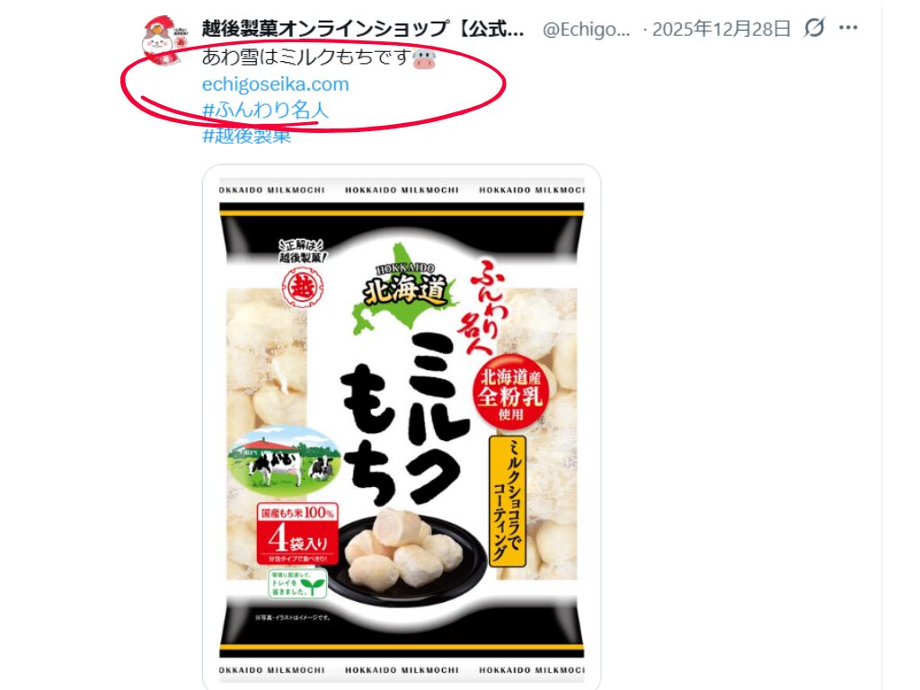Image resolution: width=920 pixels, height=690 pixels.
Task: Click the black plate of mochi in the image
Action: (x=407, y=554)
